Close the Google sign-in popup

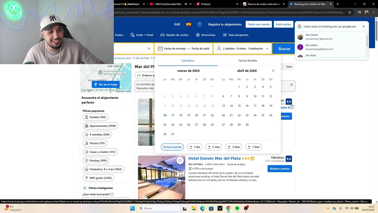pos(364,26)
